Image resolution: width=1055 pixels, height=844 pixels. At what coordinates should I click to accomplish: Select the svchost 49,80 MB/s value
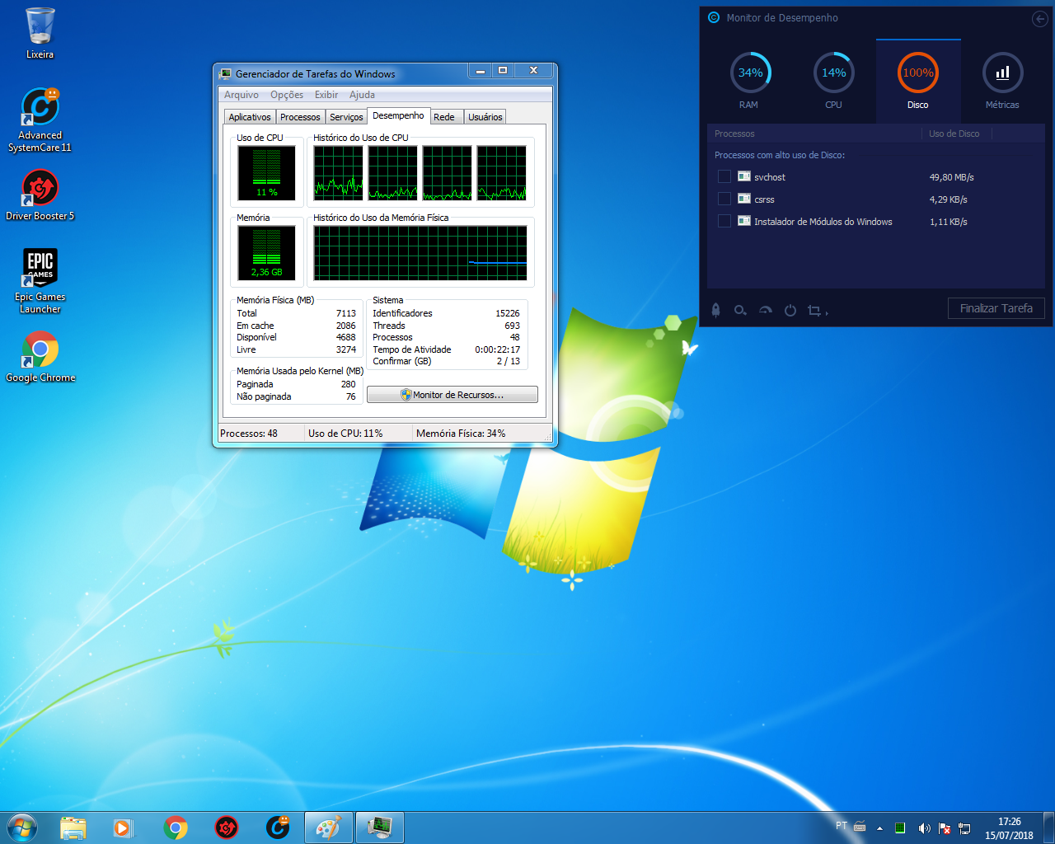point(952,177)
